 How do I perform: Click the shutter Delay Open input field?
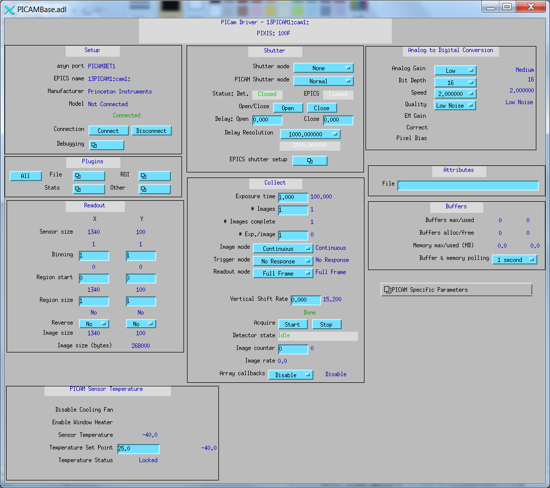coord(267,120)
